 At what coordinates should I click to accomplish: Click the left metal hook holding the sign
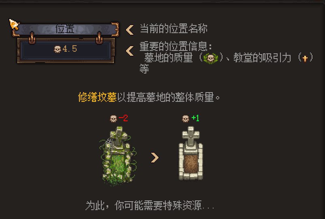(32, 38)
